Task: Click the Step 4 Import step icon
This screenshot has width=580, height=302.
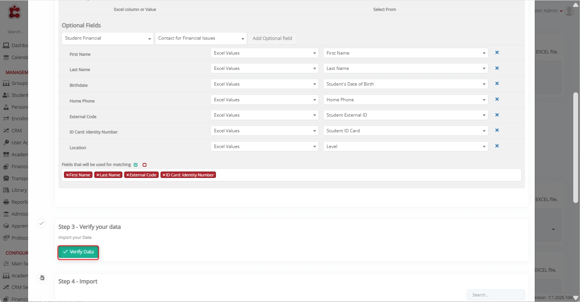Action: (x=42, y=278)
